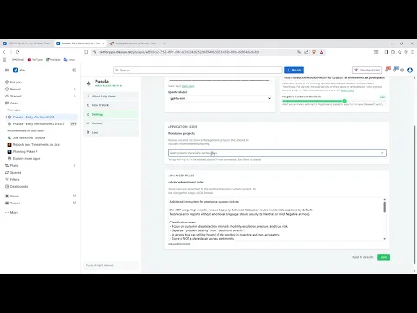Open the browser hamburger menu
Screen dimensions: 417x313
coord(413,52)
